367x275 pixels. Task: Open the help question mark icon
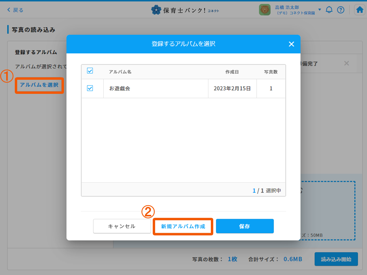tap(341, 10)
